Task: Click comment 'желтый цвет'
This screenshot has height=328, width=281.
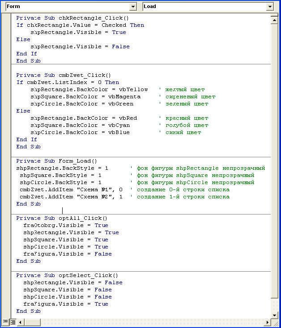Action: click(x=185, y=89)
